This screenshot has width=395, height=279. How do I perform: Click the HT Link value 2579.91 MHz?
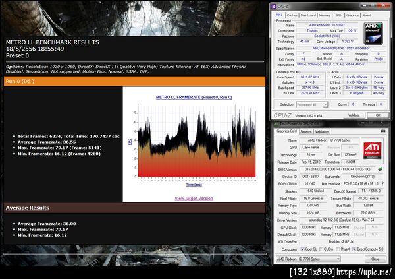(310, 93)
